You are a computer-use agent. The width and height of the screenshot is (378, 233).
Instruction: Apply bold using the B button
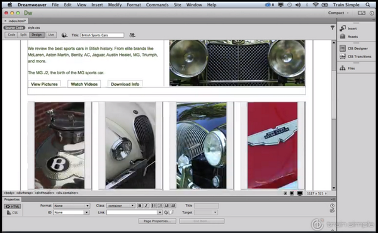point(140,205)
